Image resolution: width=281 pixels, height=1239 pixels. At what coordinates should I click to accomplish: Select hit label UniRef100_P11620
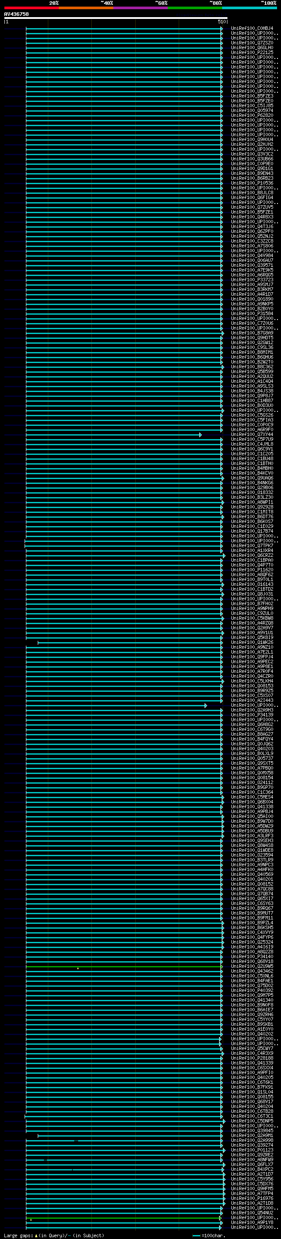click(x=252, y=570)
